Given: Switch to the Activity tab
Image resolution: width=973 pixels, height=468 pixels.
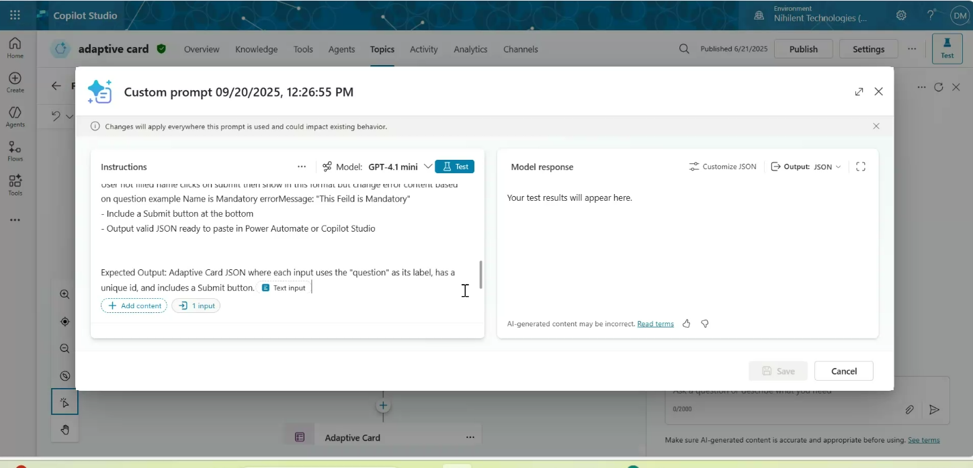Looking at the screenshot, I should tap(424, 49).
